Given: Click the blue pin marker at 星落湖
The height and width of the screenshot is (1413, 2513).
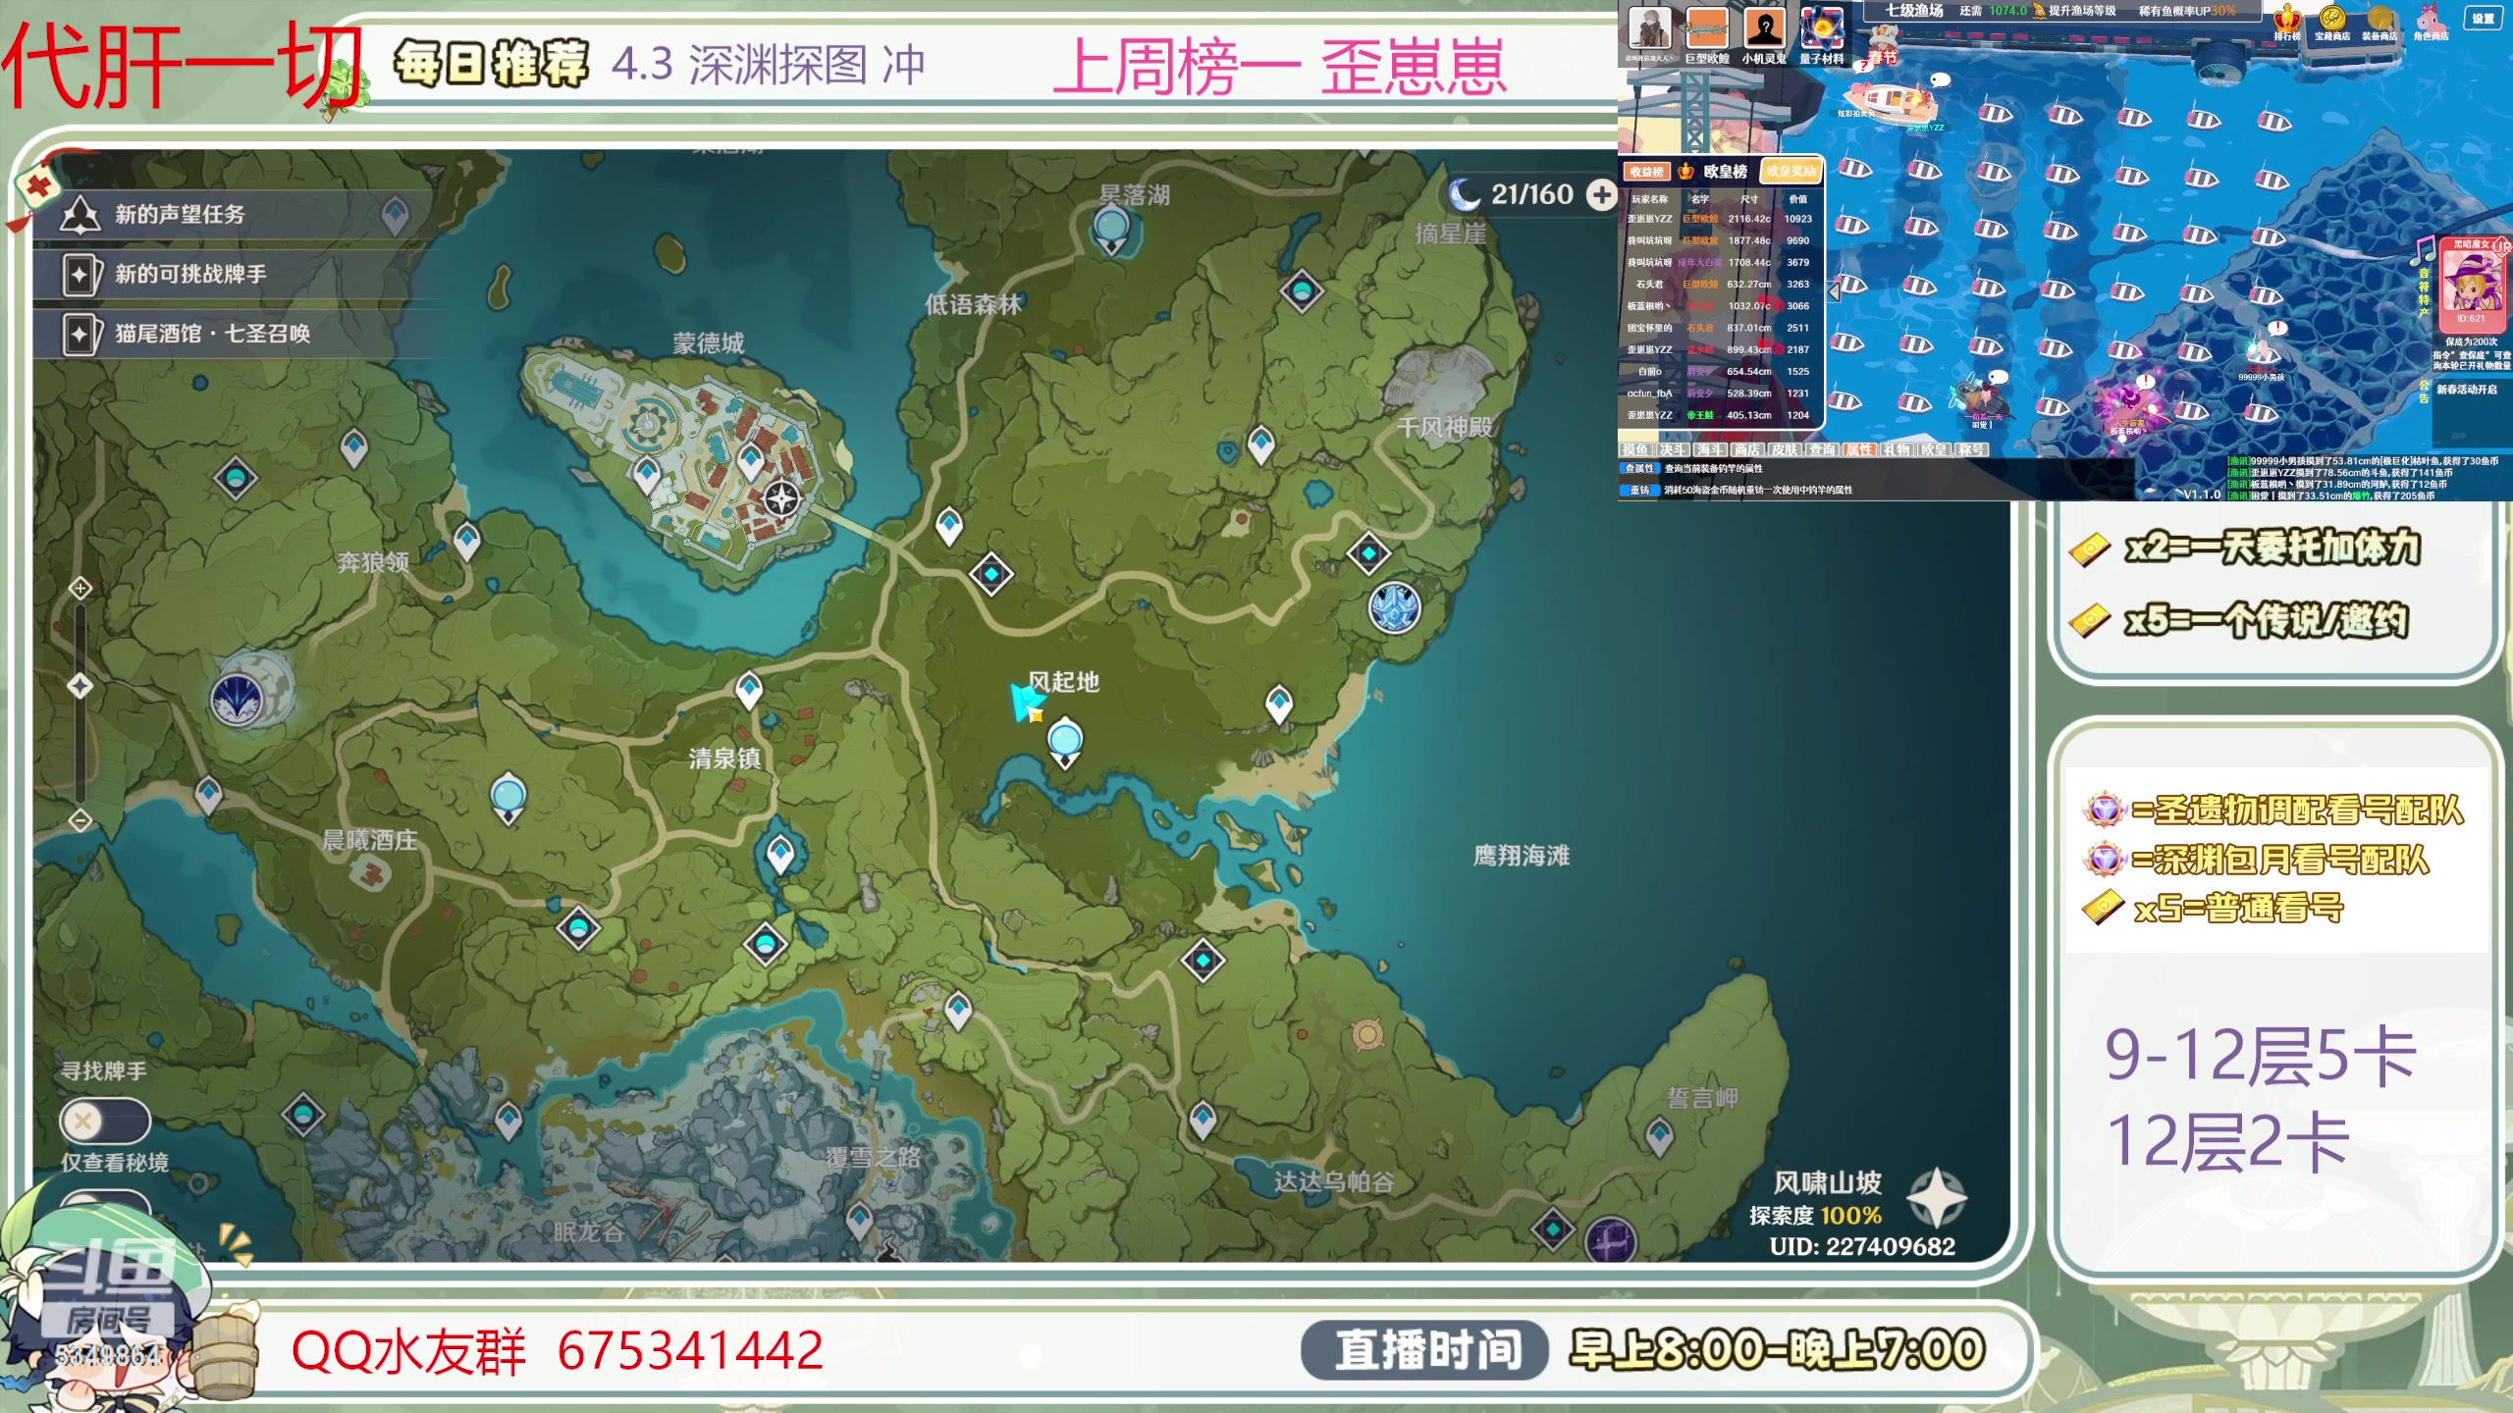Looking at the screenshot, I should (1111, 231).
